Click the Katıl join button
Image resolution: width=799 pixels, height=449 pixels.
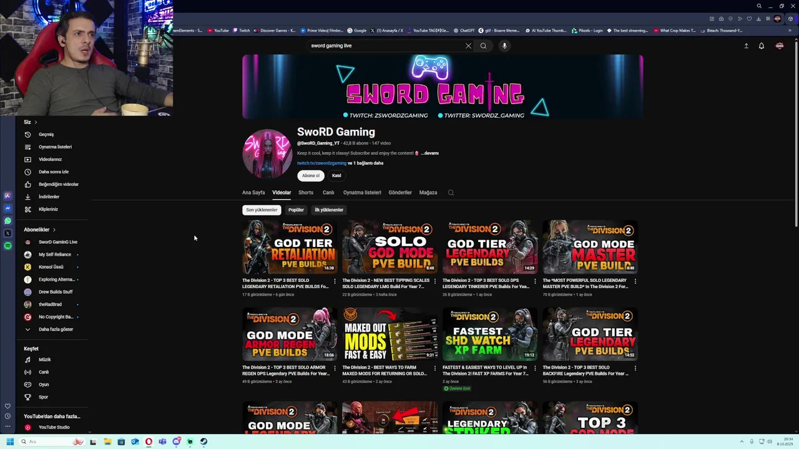(x=336, y=176)
